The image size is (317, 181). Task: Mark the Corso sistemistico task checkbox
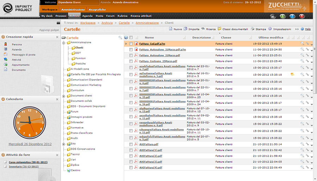coord(5,162)
